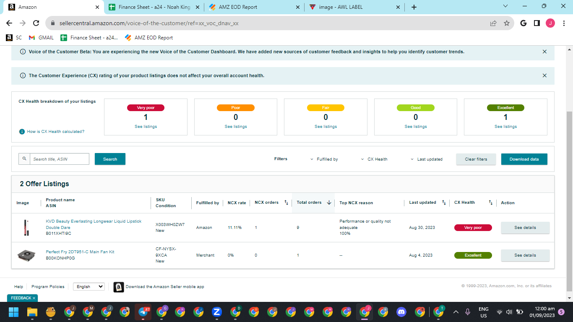Image resolution: width=573 pixels, height=322 pixels.
Task: See listings under Fair
Action: click(x=326, y=127)
